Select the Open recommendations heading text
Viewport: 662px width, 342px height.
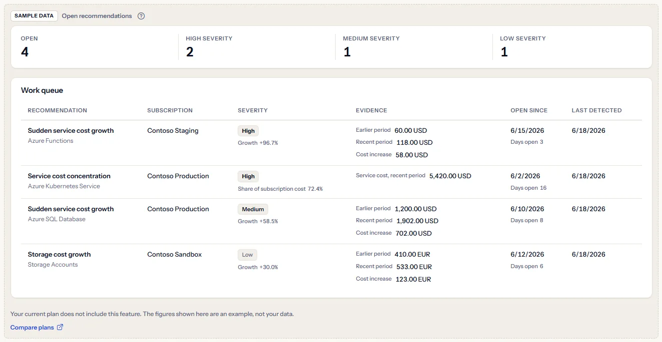tap(97, 16)
